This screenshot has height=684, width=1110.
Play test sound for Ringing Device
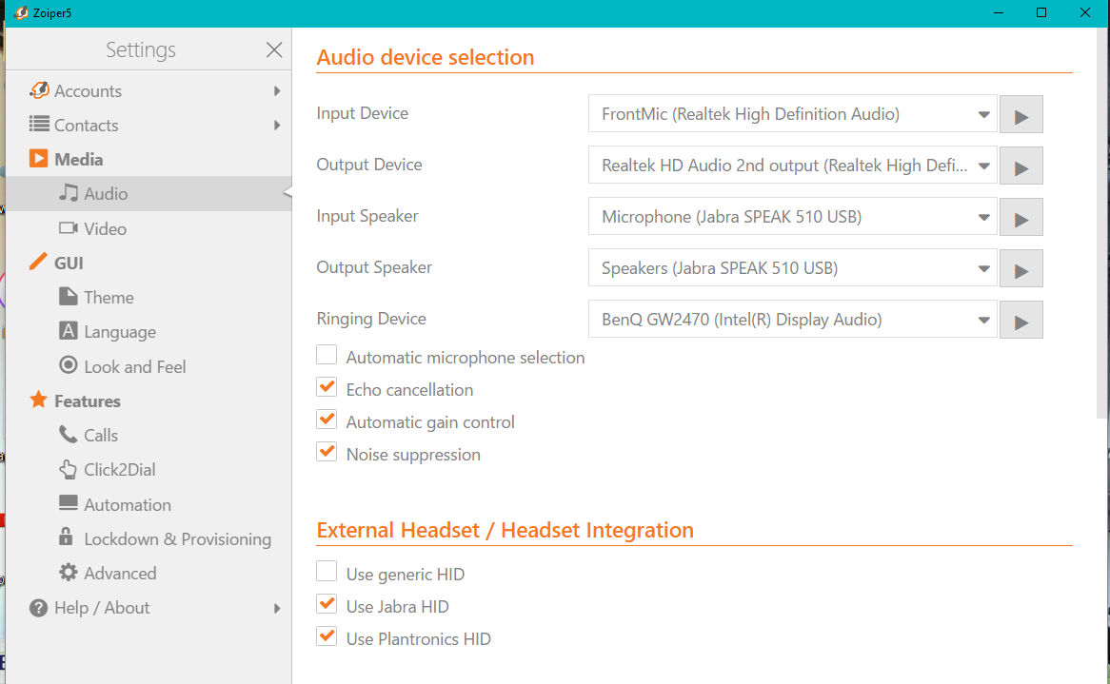(1021, 320)
